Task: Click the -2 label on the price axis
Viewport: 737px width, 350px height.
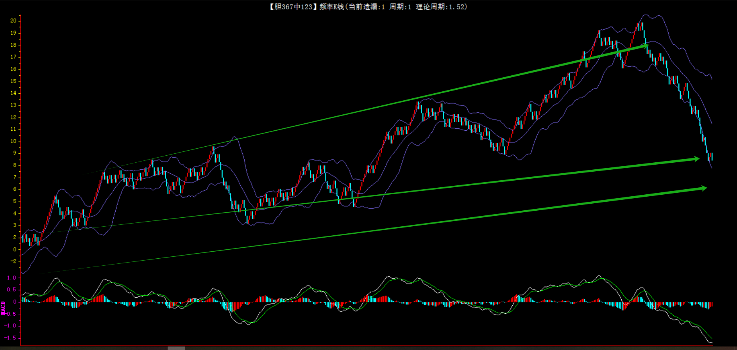Action: point(13,261)
